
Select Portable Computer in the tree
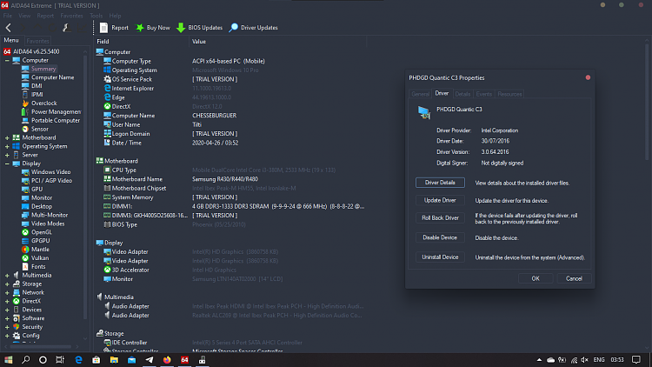click(x=56, y=120)
